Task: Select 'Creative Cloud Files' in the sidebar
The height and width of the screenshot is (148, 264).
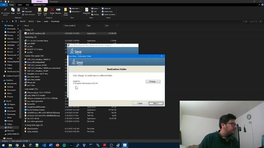Action: coord(13,76)
